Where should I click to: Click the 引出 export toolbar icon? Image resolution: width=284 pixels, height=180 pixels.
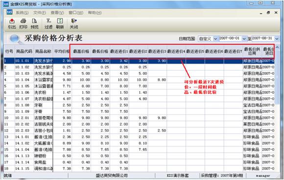(x=12, y=23)
